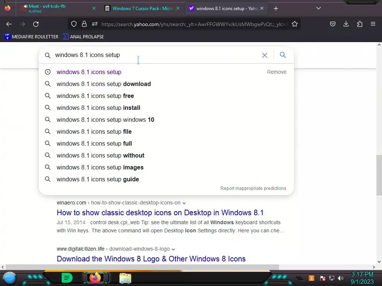The width and height of the screenshot is (382, 286).
Task: Click Report inappropriate predictions
Action: point(253,188)
